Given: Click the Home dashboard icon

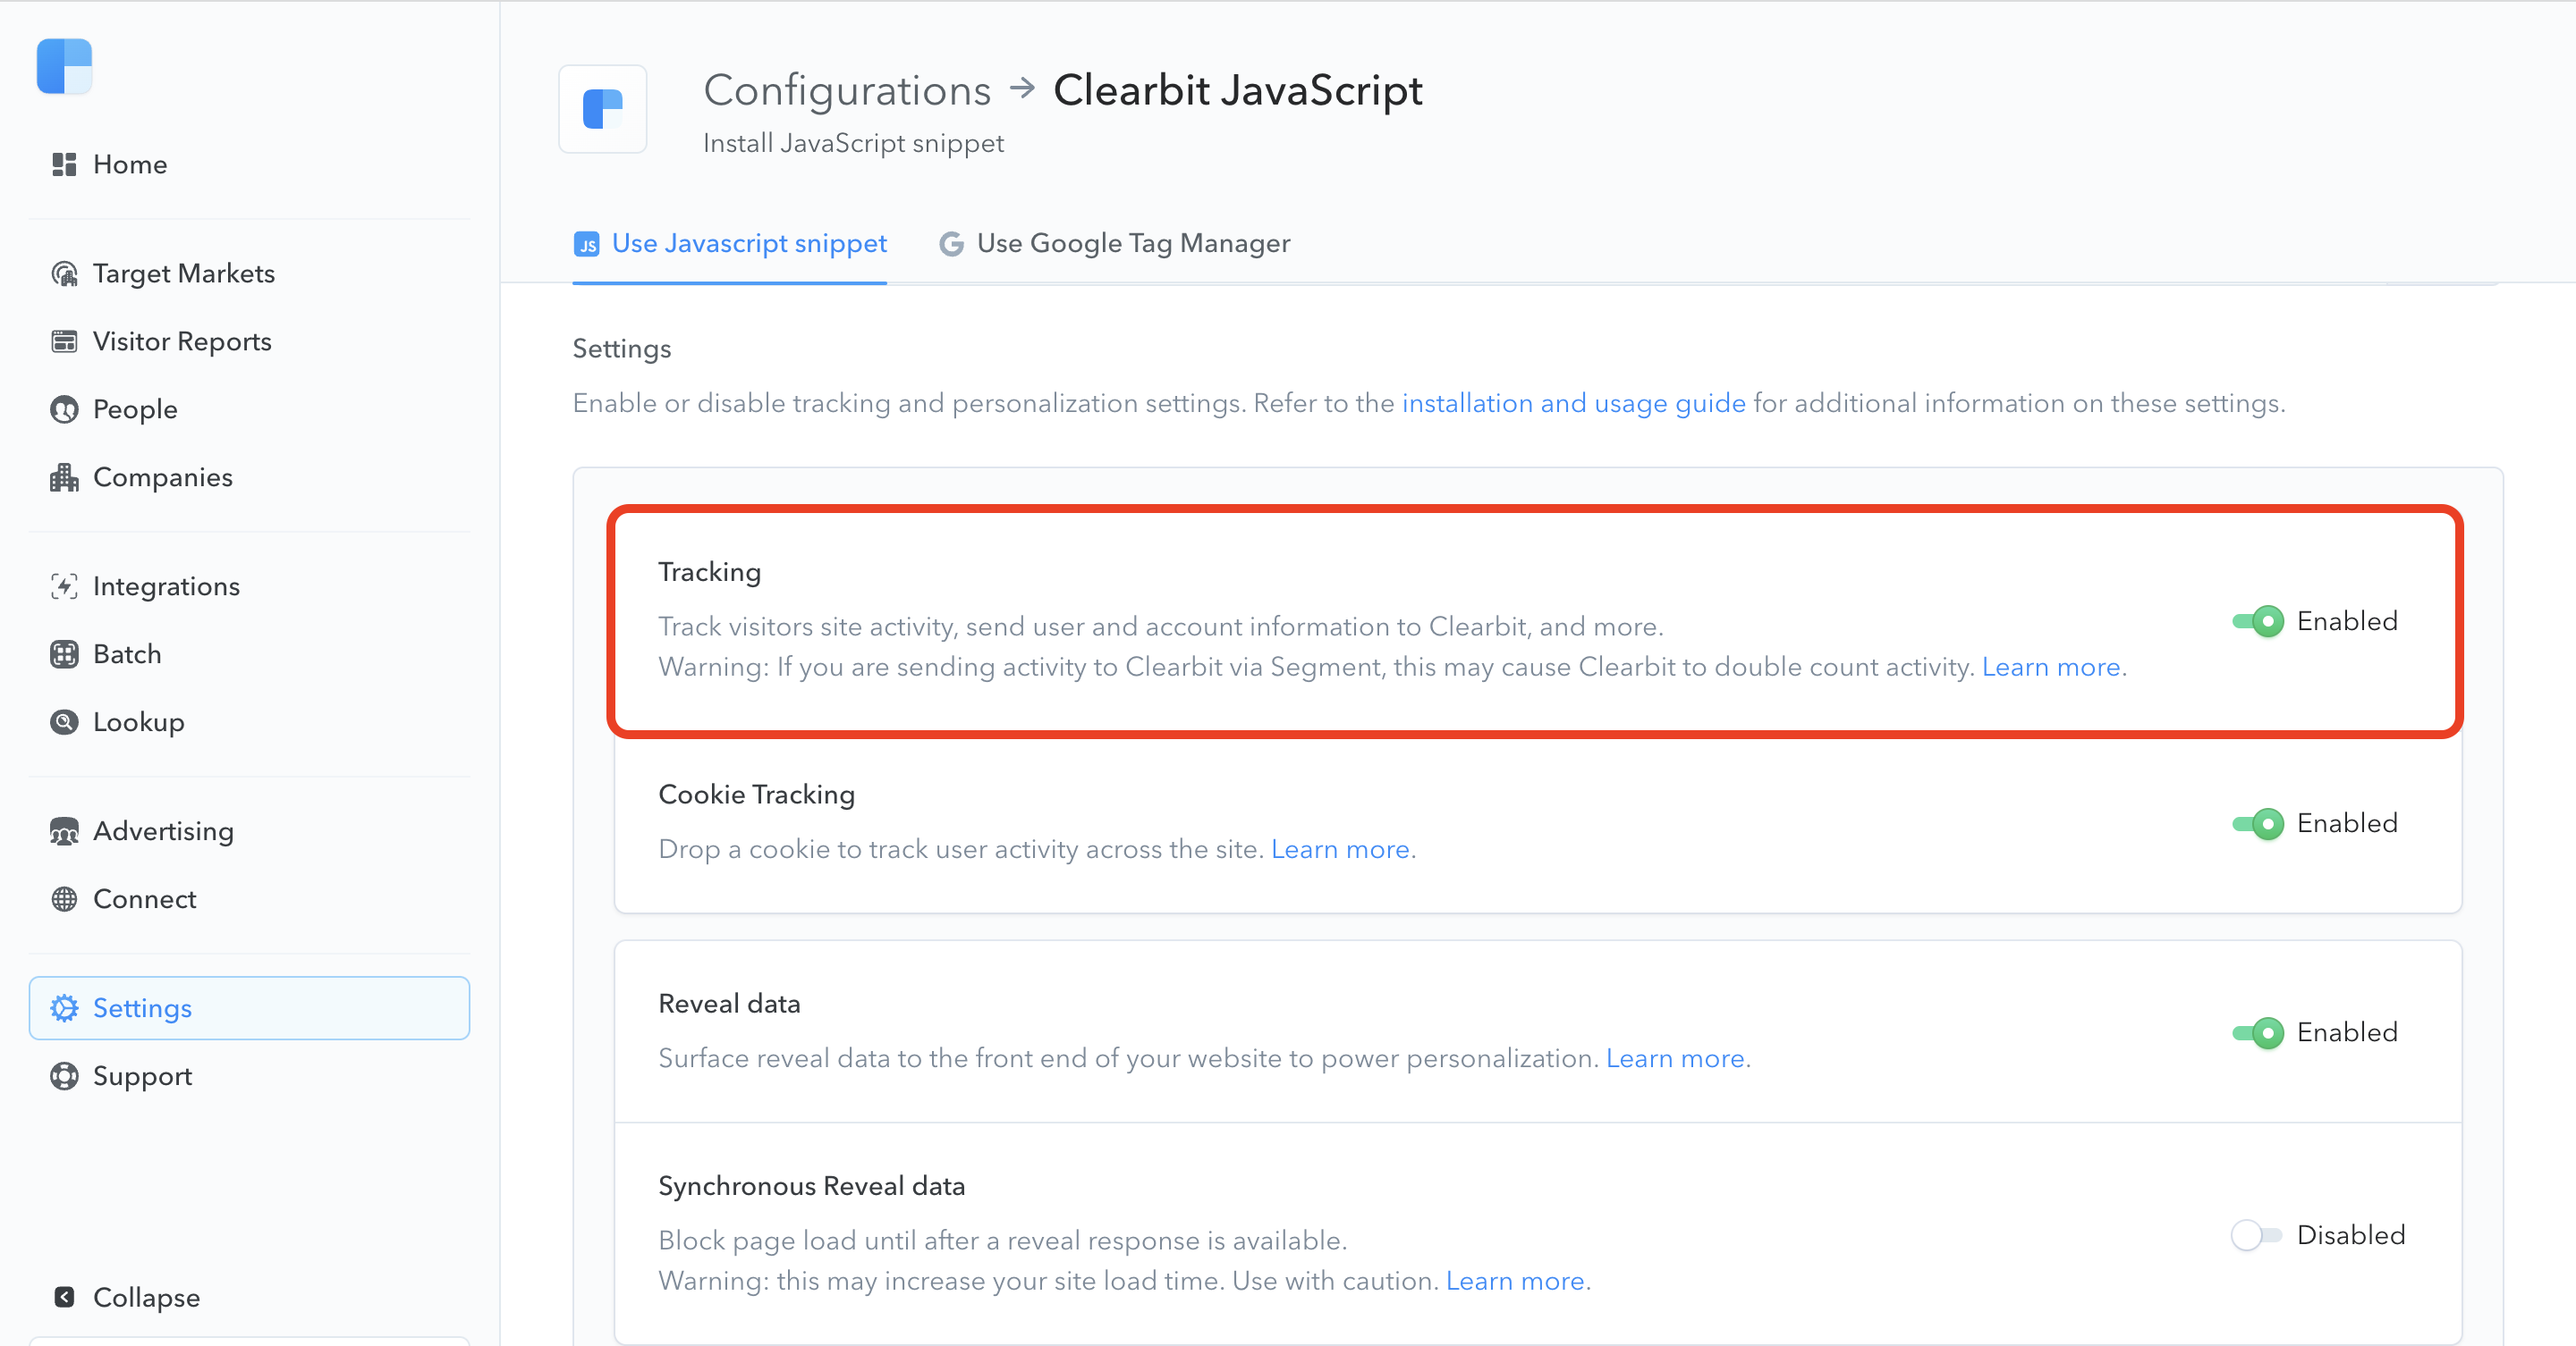Looking at the screenshot, I should click(x=64, y=164).
